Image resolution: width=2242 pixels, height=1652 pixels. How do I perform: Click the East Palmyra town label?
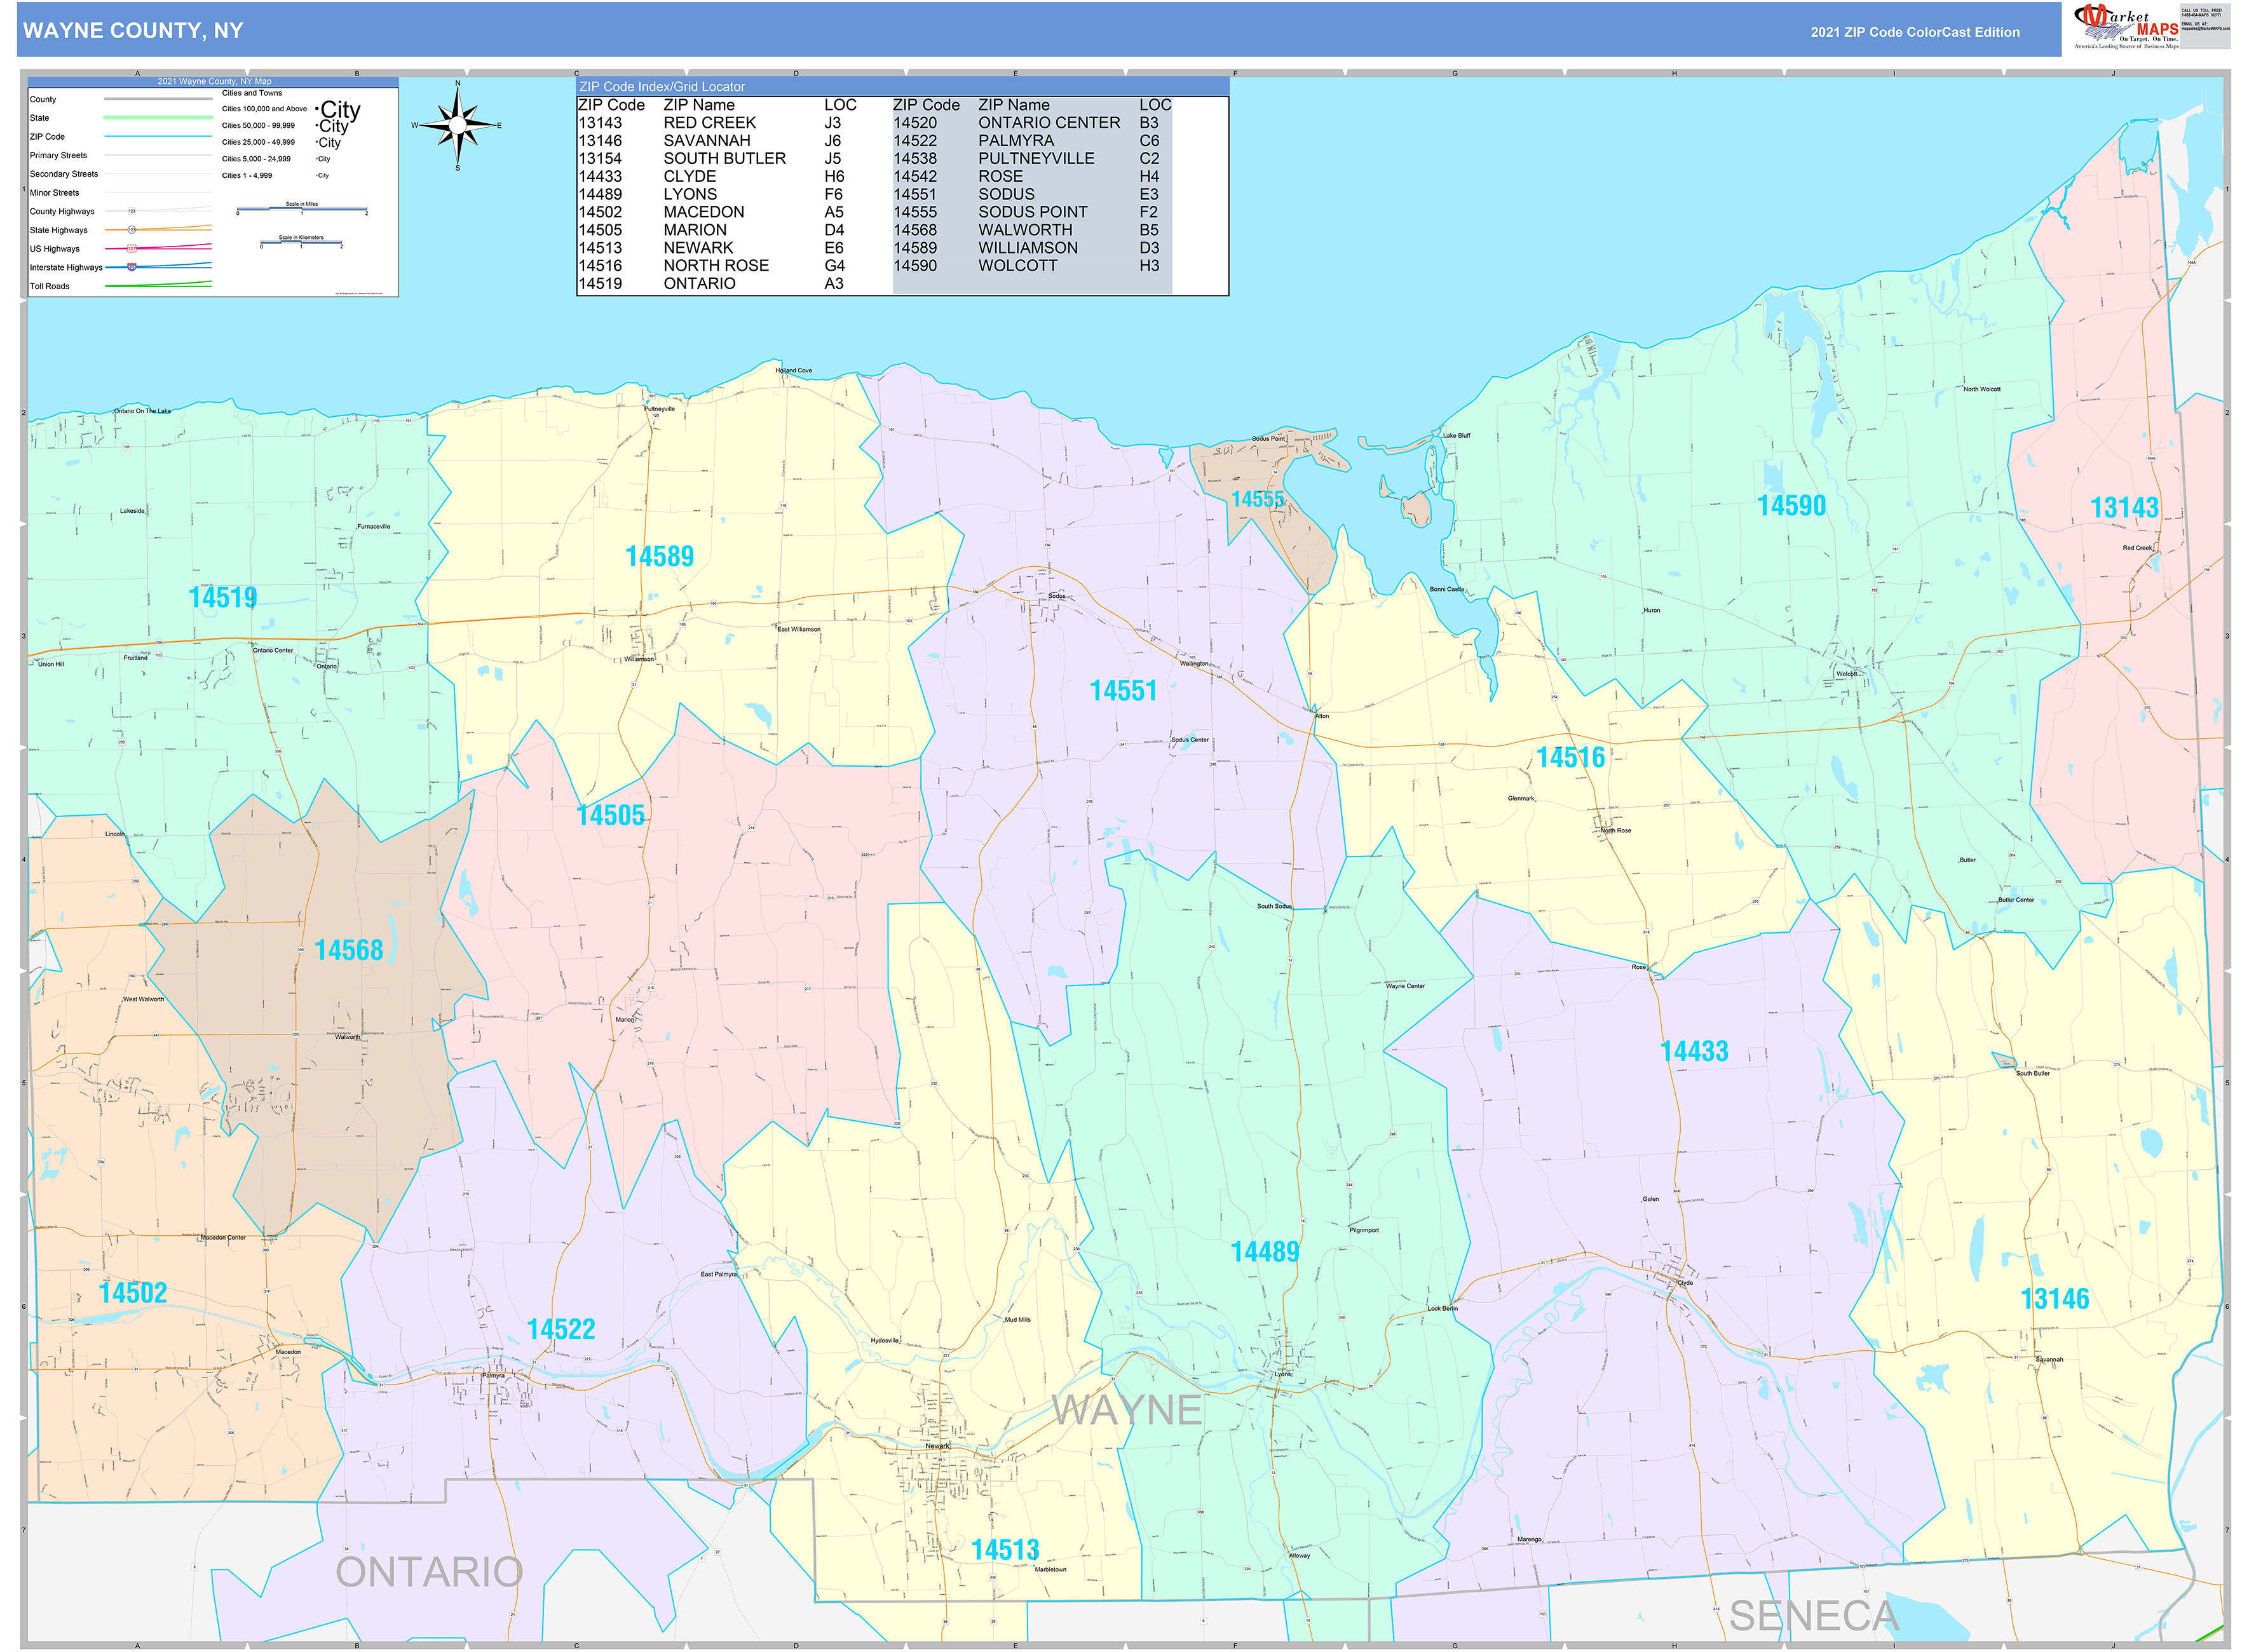click(718, 1274)
